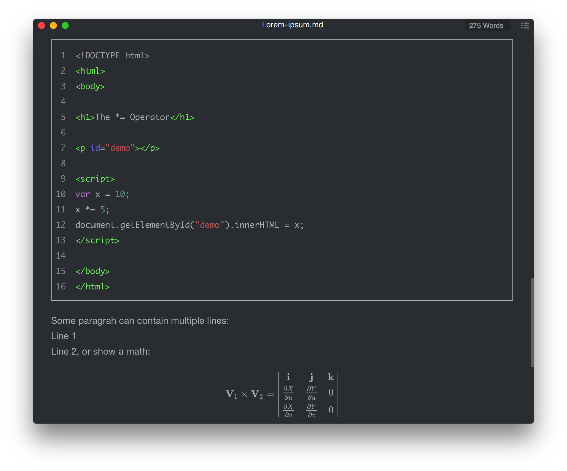Click the closing </body> tag line
The height and width of the screenshot is (471, 567).
tap(93, 271)
